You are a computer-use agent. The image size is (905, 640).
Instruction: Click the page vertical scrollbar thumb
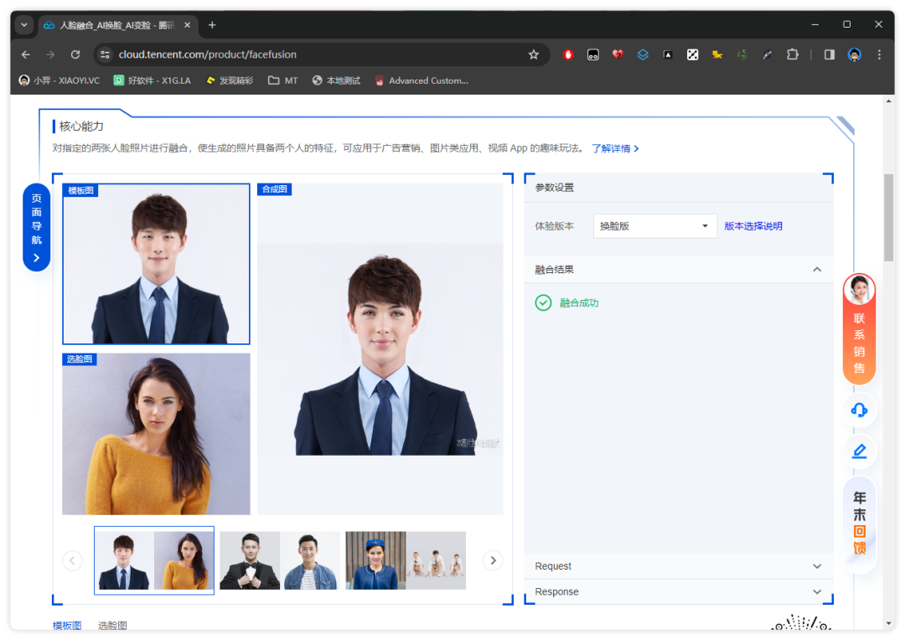click(x=888, y=218)
